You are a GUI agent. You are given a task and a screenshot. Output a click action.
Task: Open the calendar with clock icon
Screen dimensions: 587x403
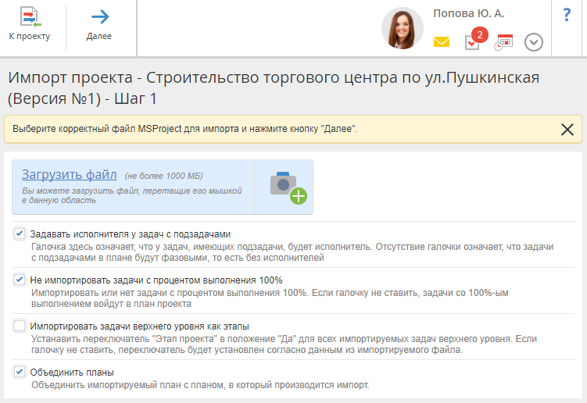point(503,42)
